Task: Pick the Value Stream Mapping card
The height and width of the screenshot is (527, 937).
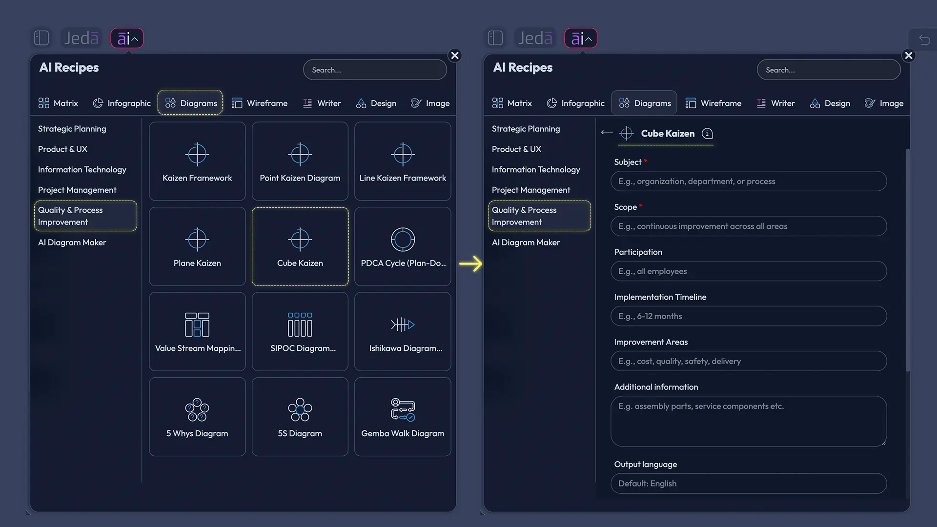Action: [x=197, y=331]
